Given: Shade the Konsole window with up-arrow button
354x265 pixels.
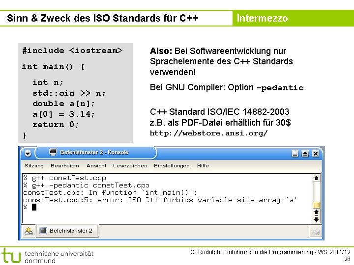Looking at the screenshot, I should click(x=305, y=154).
